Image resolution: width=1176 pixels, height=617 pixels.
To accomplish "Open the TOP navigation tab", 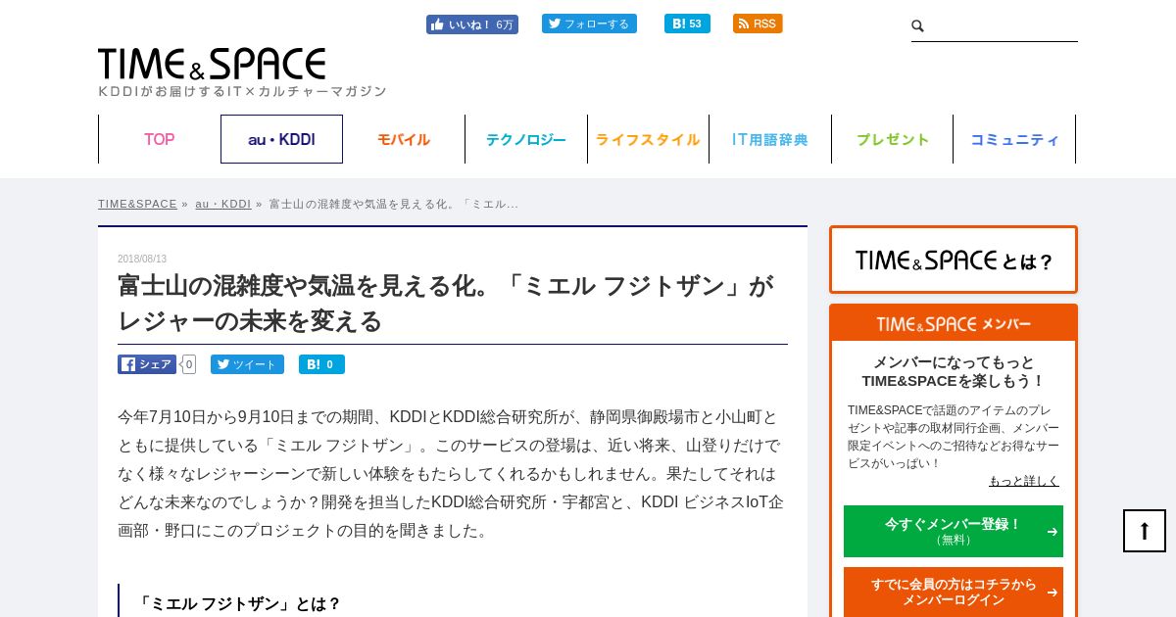I will (160, 139).
